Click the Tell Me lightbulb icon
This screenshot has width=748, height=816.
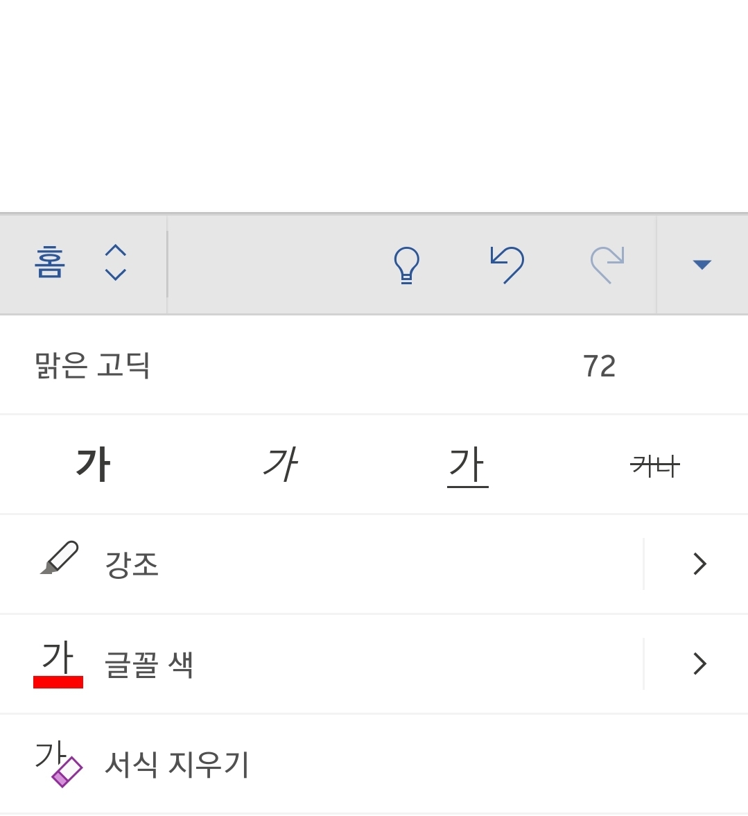(406, 265)
